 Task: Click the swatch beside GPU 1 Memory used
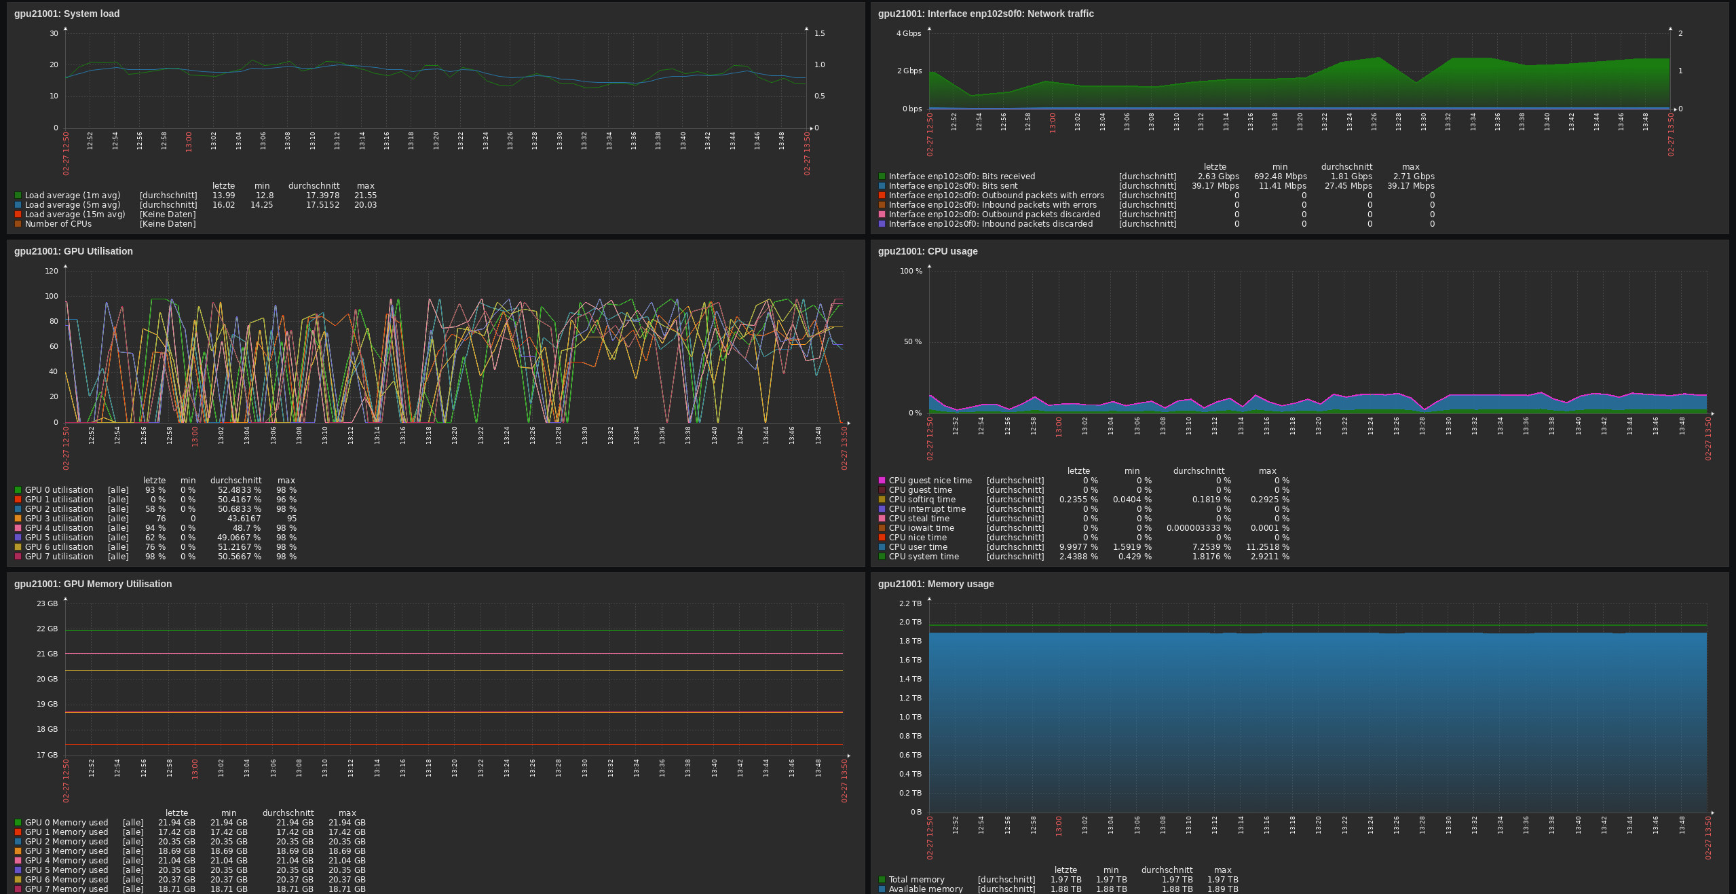pos(18,832)
